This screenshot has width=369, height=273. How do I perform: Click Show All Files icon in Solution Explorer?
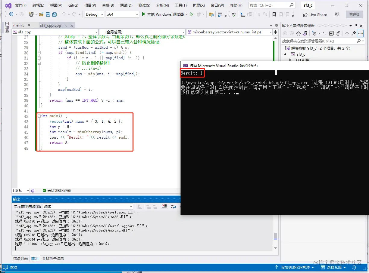(x=338, y=33)
